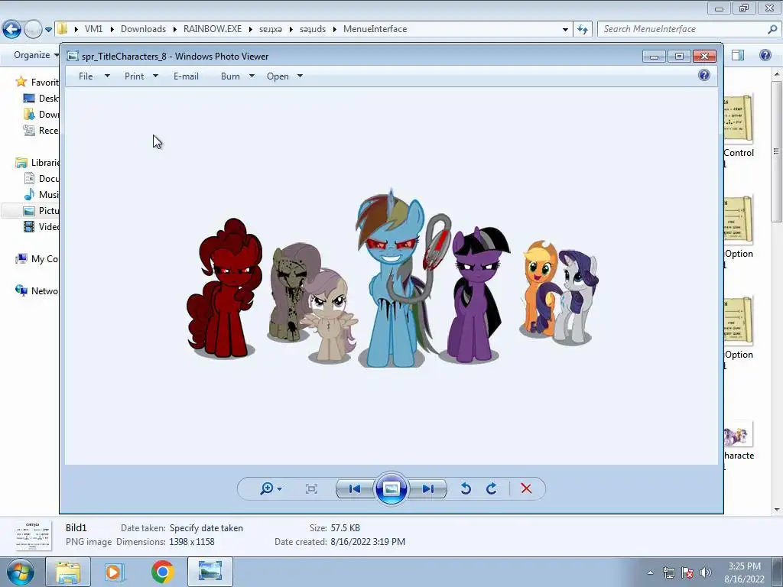Viewport: 783px width, 587px height.
Task: Open the Open menu
Action: [278, 76]
